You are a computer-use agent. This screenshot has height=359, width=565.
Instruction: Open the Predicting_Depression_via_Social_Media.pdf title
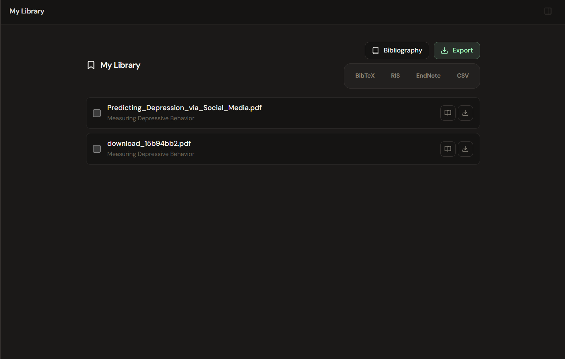click(x=184, y=108)
